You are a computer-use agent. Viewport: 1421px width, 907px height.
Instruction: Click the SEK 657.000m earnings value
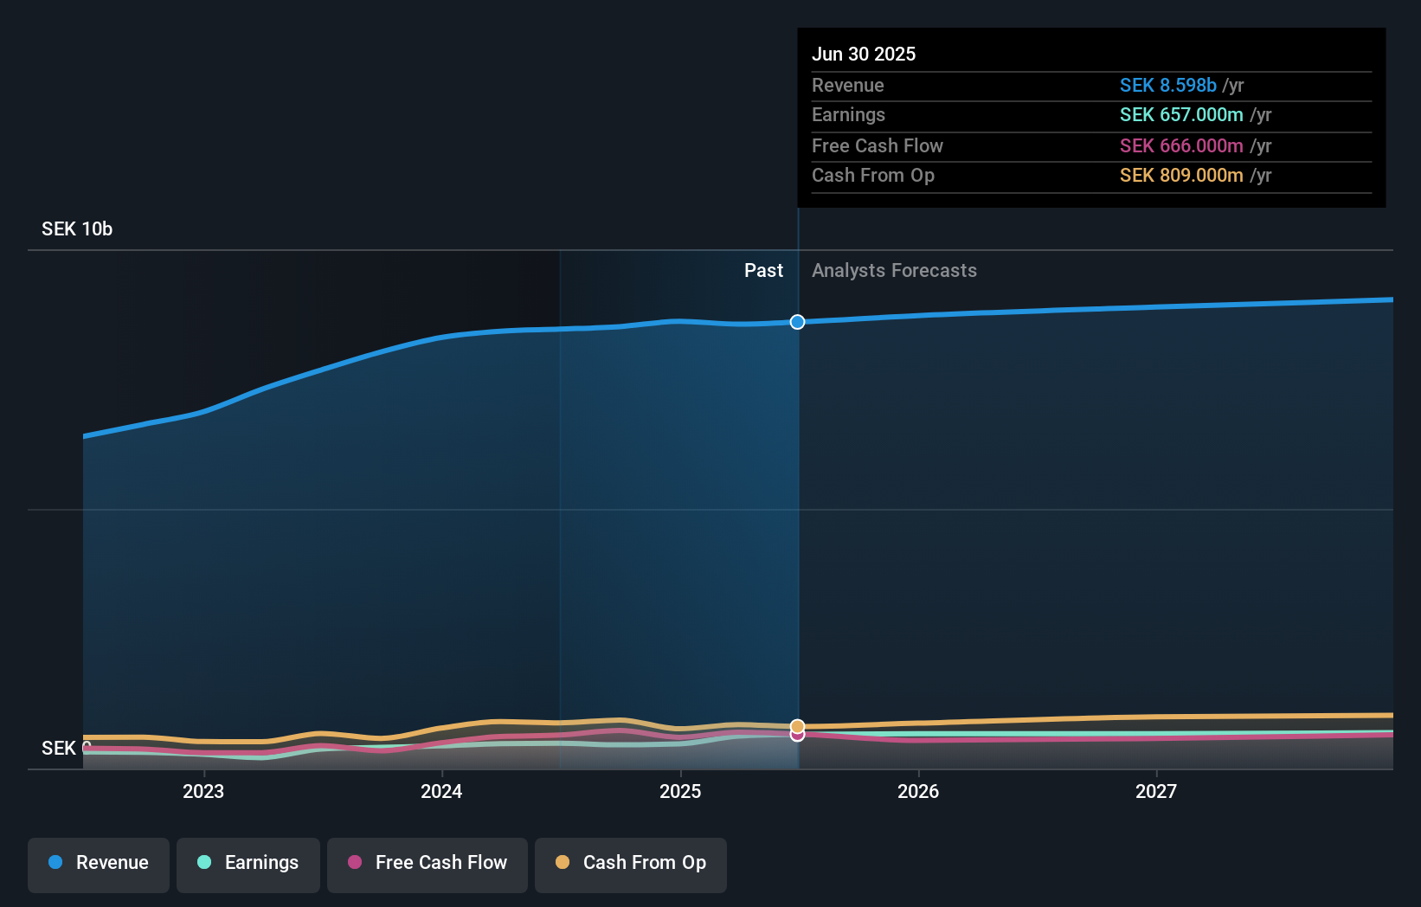coord(1181,114)
